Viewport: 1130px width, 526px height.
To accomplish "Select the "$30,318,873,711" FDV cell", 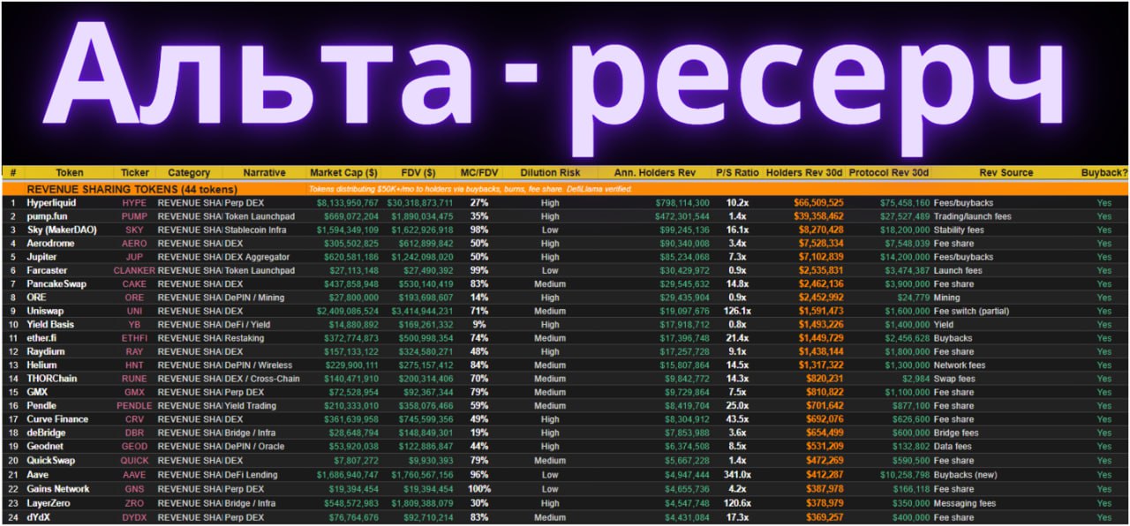I will pyautogui.click(x=420, y=203).
